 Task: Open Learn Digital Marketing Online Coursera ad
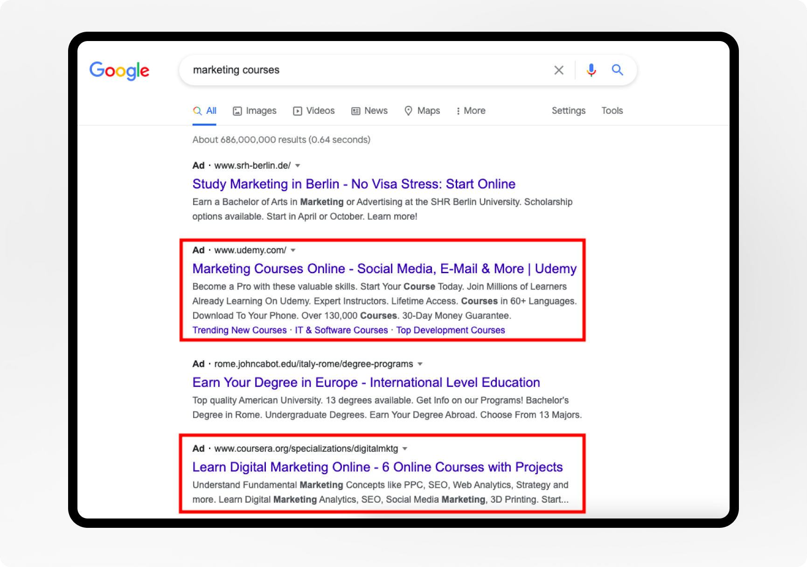pos(377,467)
